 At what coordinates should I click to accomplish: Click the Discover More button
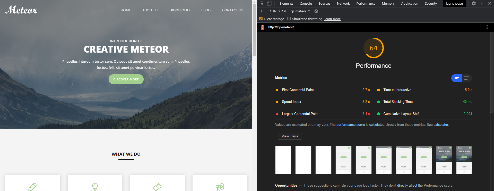[126, 79]
